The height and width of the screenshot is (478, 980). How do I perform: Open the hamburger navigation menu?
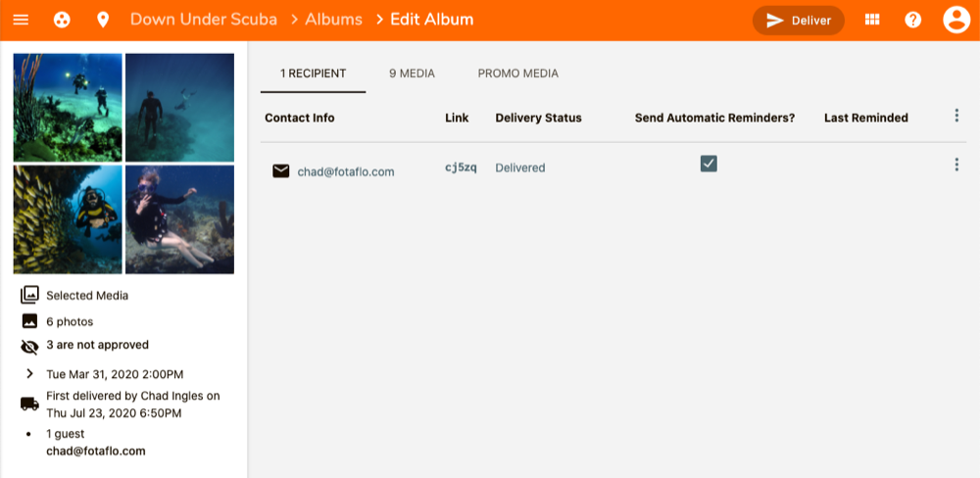click(x=21, y=20)
